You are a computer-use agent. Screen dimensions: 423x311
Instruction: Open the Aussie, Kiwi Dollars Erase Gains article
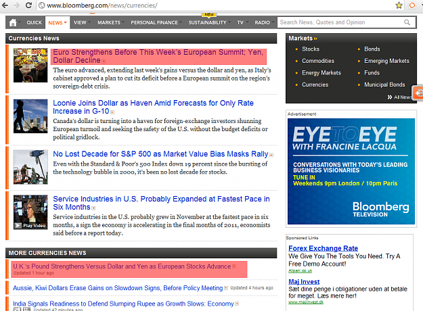point(118,288)
